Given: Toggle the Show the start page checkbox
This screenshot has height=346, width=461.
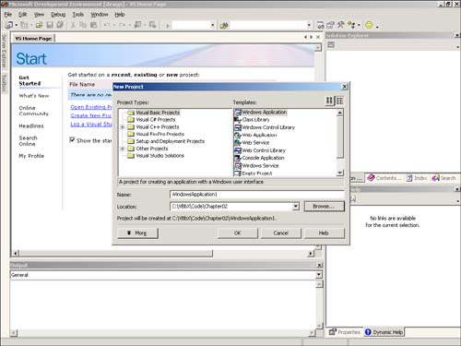Looking at the screenshot, I should tap(72, 140).
